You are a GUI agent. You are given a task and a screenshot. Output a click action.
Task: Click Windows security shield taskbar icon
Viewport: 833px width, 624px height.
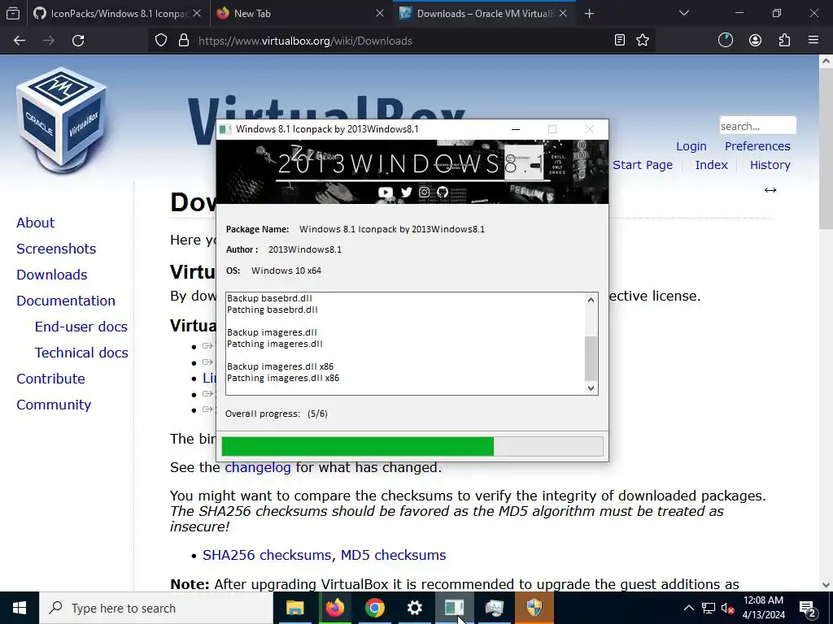coord(534,608)
